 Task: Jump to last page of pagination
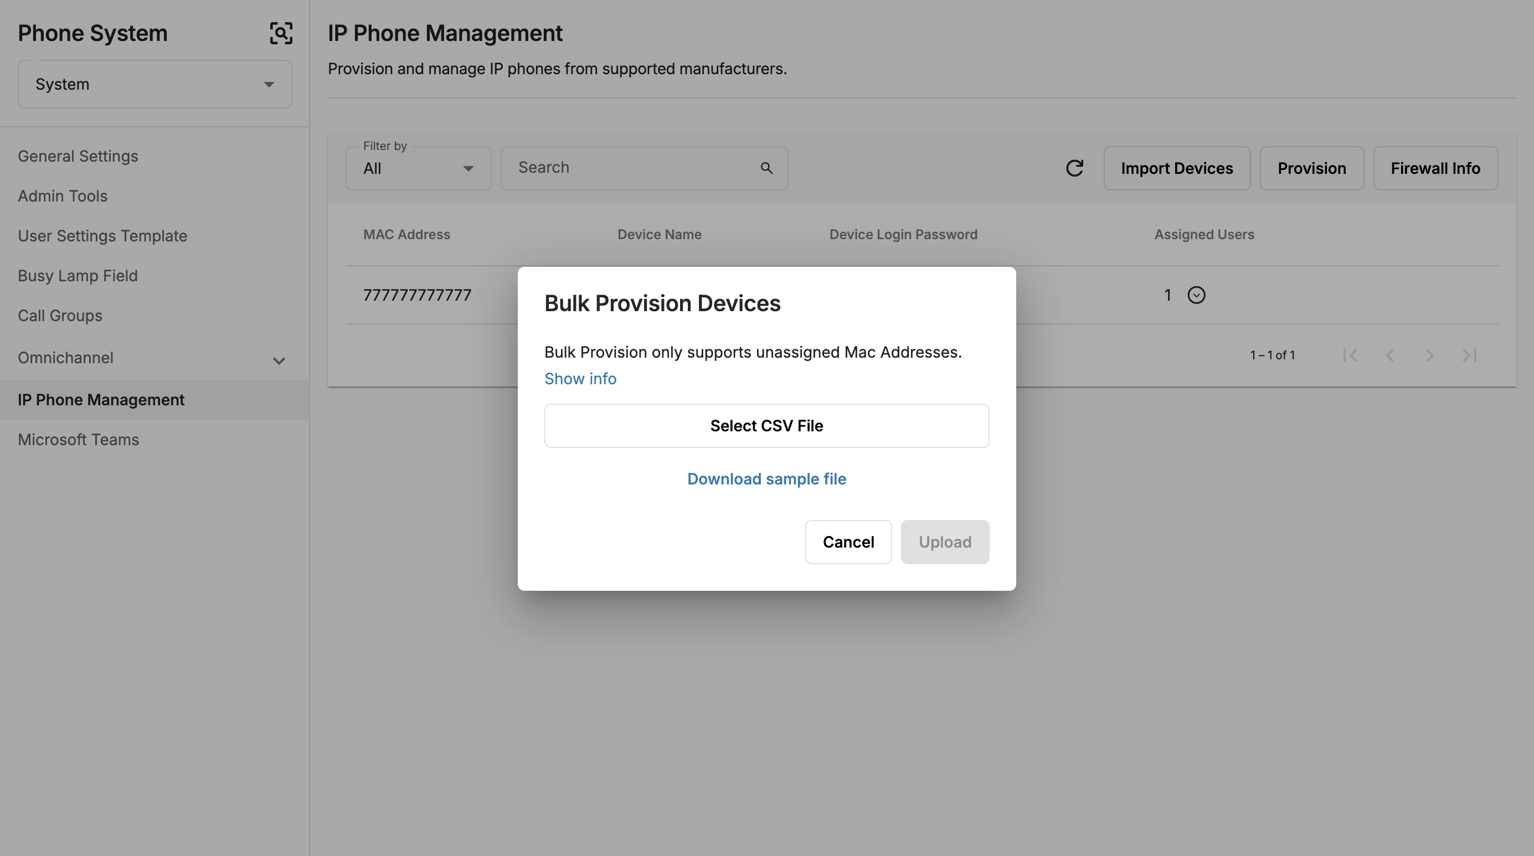pos(1470,355)
